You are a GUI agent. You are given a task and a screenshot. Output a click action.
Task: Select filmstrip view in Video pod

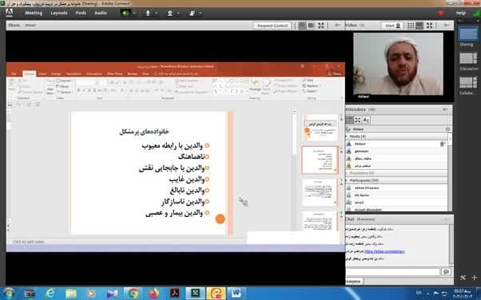419,26
